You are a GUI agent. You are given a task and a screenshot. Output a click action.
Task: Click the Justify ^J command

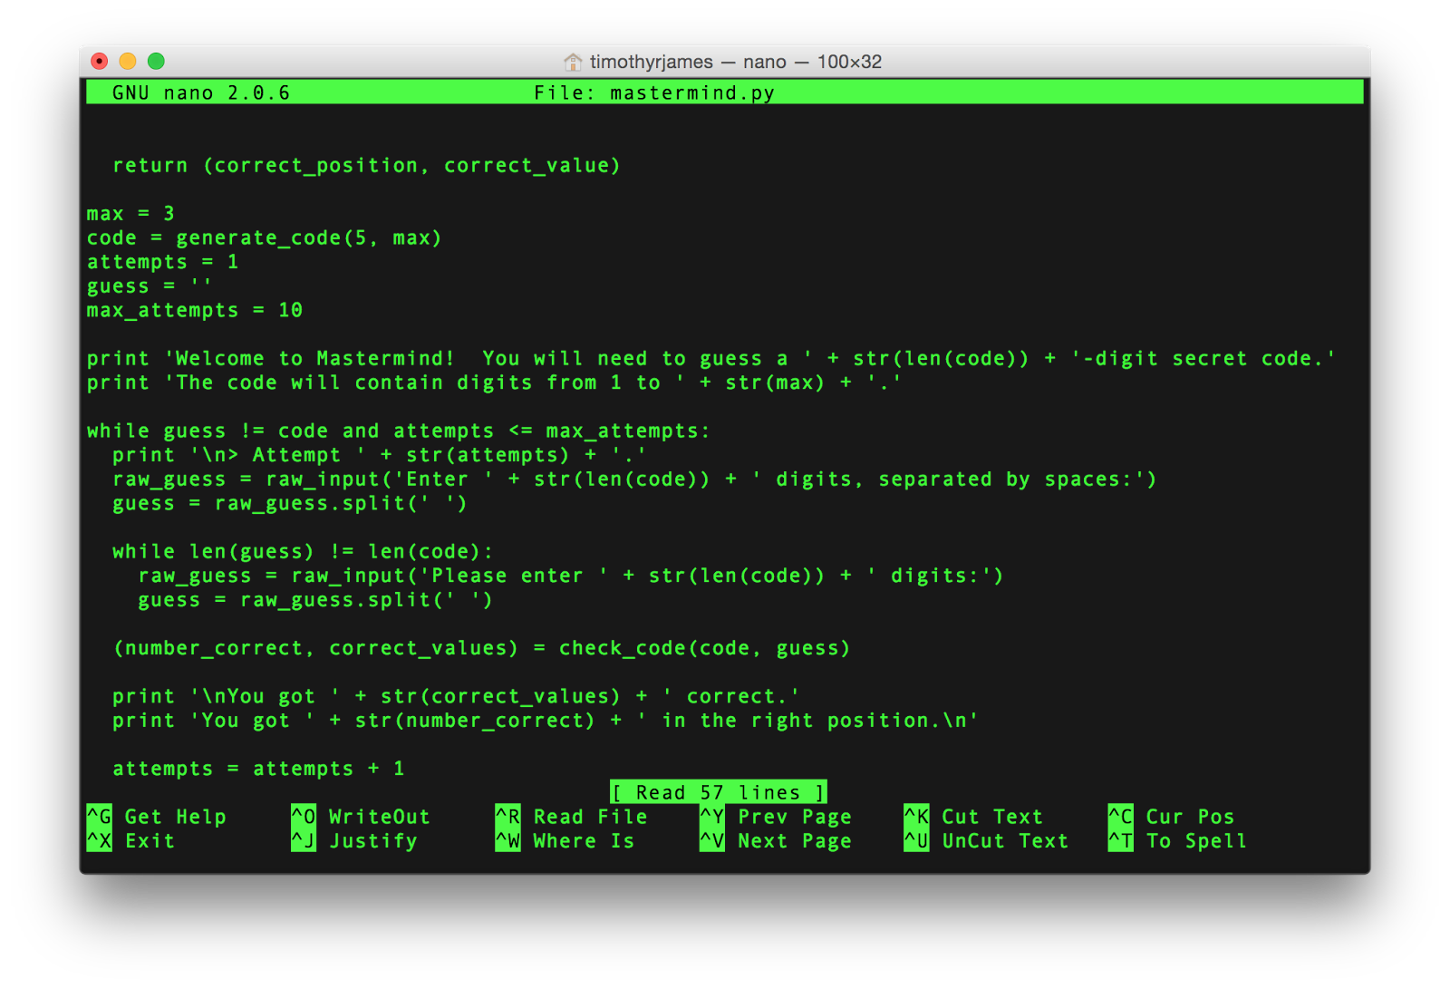pos(358,840)
